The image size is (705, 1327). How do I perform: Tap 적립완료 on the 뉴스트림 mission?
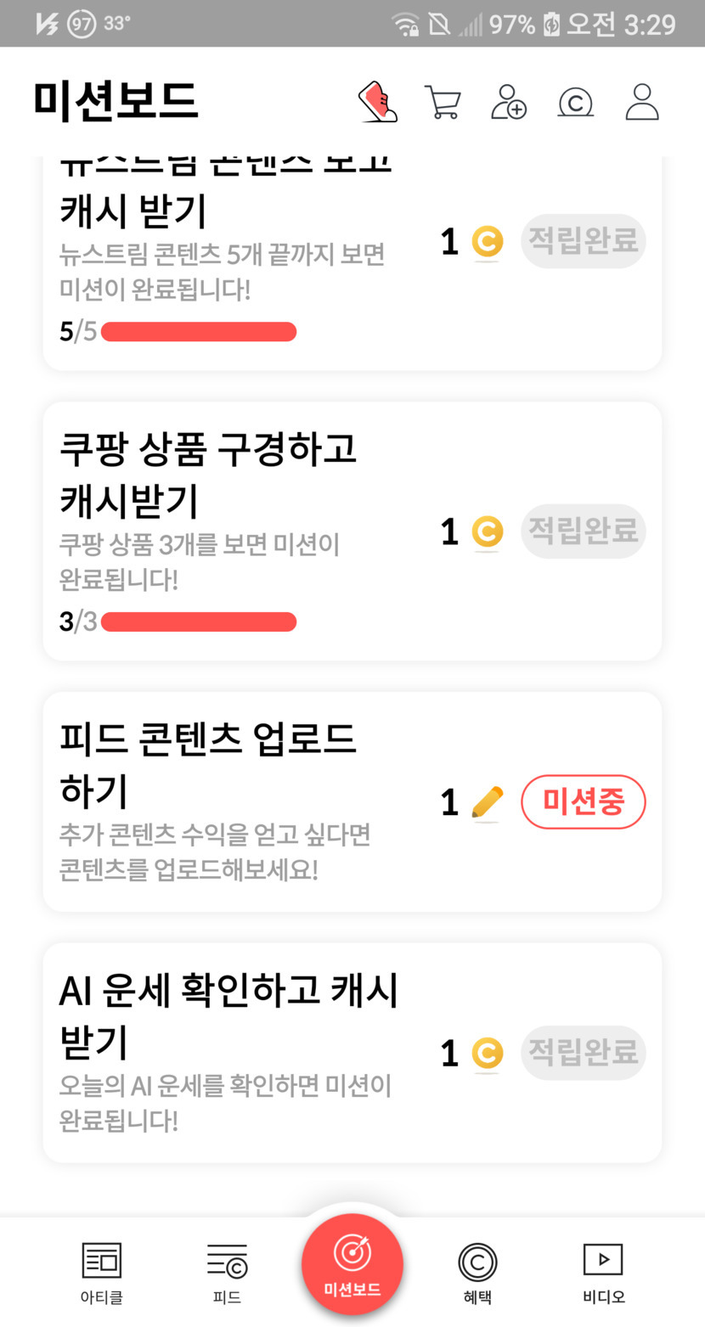point(584,241)
